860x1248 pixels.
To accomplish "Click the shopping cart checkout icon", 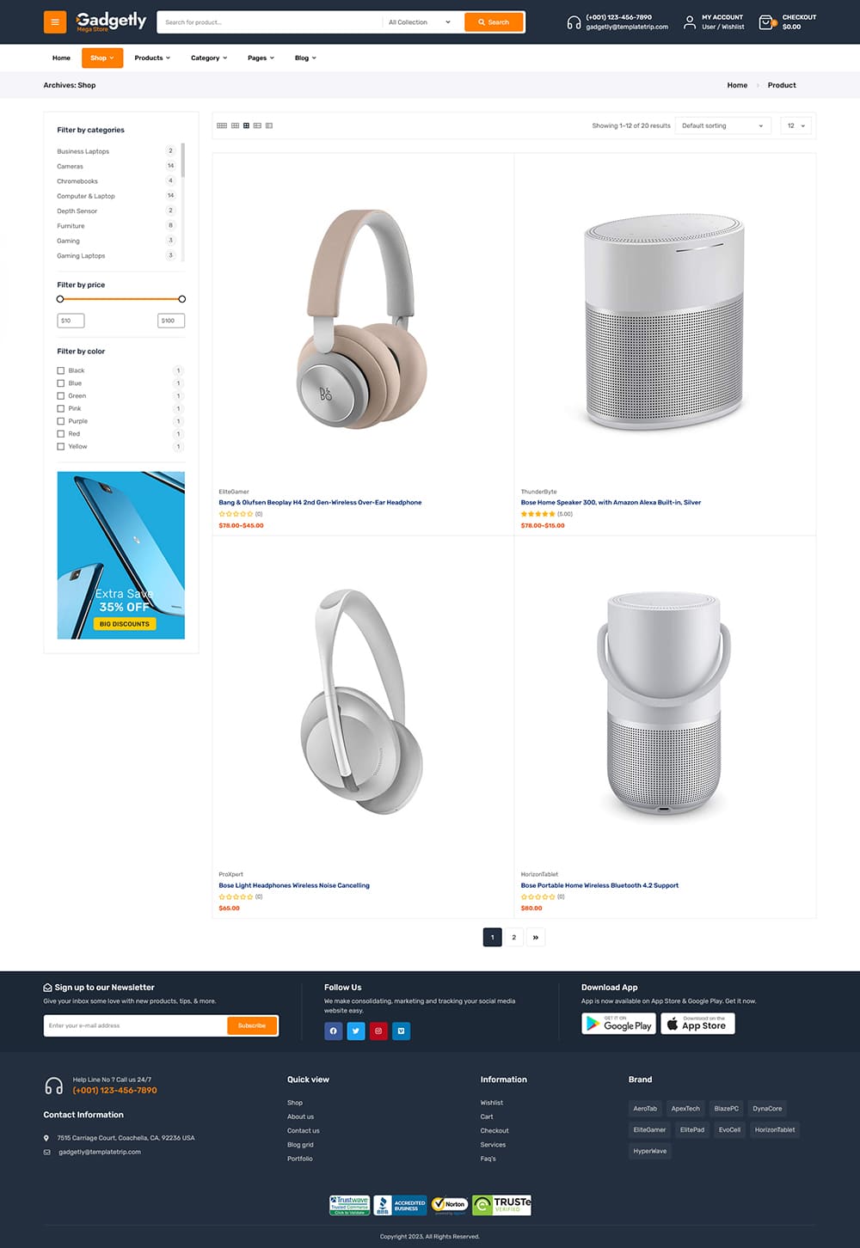I will pyautogui.click(x=766, y=22).
